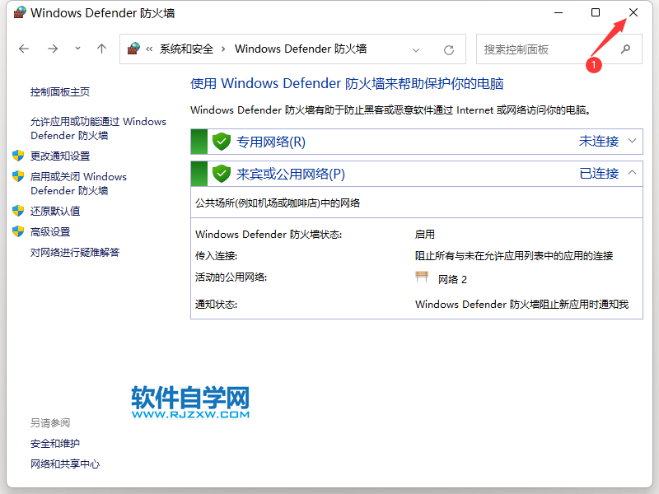Go forward with the right arrow button
Viewport: 659px width, 494px height.
pos(53,49)
